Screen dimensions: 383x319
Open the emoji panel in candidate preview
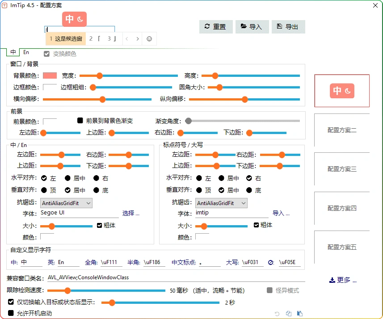(x=149, y=38)
